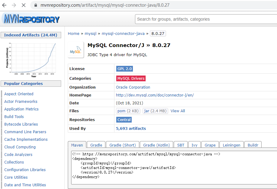The width and height of the screenshot is (277, 189).
Task: Switch to the Grape tab
Action: (x=210, y=145)
